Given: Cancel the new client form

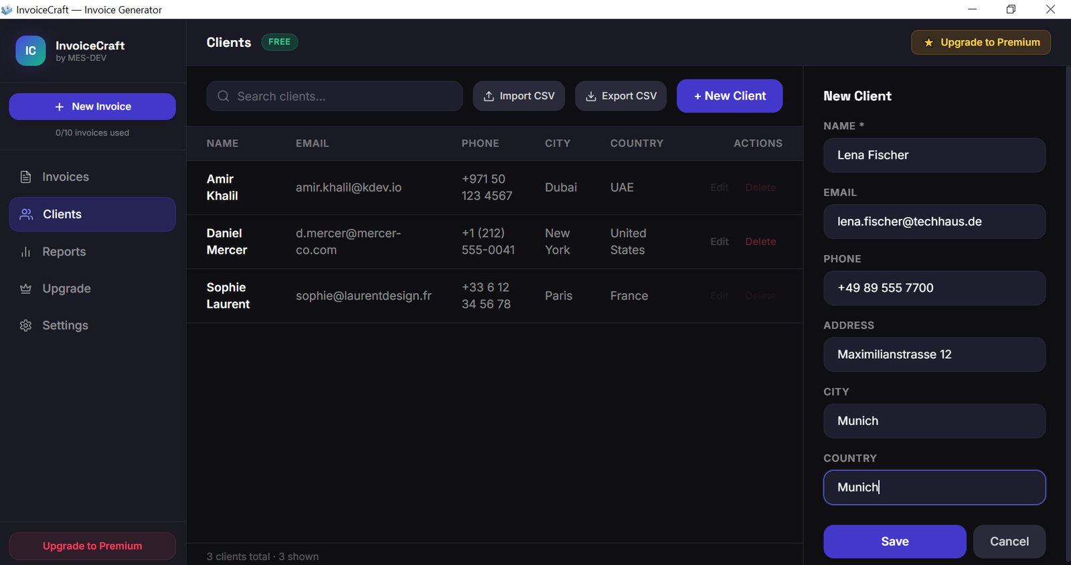Looking at the screenshot, I should [1009, 542].
